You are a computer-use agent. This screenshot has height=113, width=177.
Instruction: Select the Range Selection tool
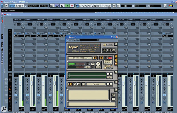(80, 6)
